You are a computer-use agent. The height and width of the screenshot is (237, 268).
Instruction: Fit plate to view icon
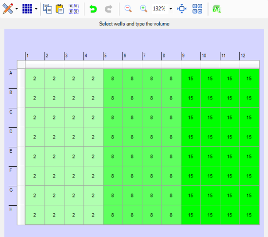click(182, 9)
